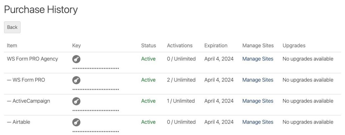Click the WS Form PRO Agency item name
345x135 pixels.
point(32,59)
